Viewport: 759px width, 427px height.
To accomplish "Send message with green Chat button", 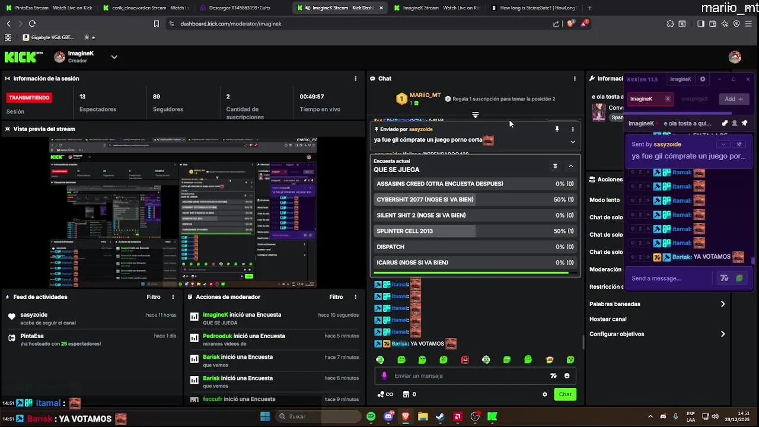I will pyautogui.click(x=565, y=394).
